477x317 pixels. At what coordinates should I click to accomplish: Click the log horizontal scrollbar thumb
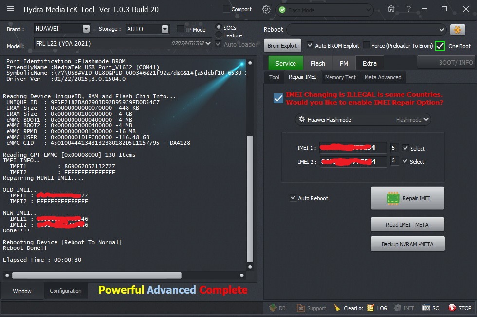(97, 275)
